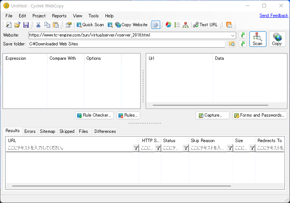Click into the Save folder field

(127, 44)
